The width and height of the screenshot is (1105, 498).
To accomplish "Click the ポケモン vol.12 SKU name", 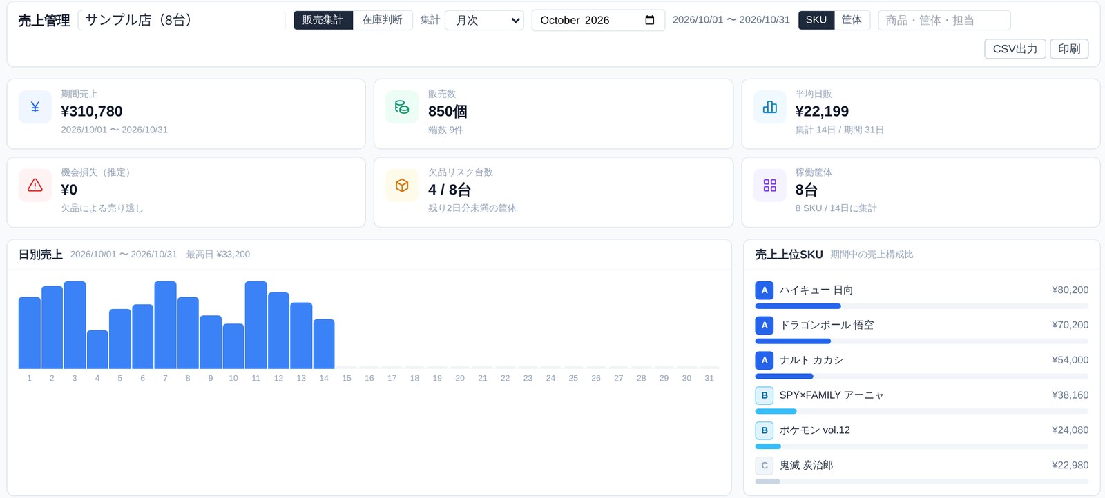I will 815,430.
